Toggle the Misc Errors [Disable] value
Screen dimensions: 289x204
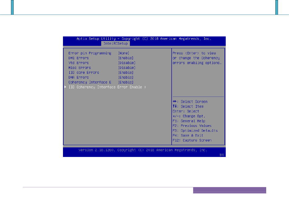[127, 68]
